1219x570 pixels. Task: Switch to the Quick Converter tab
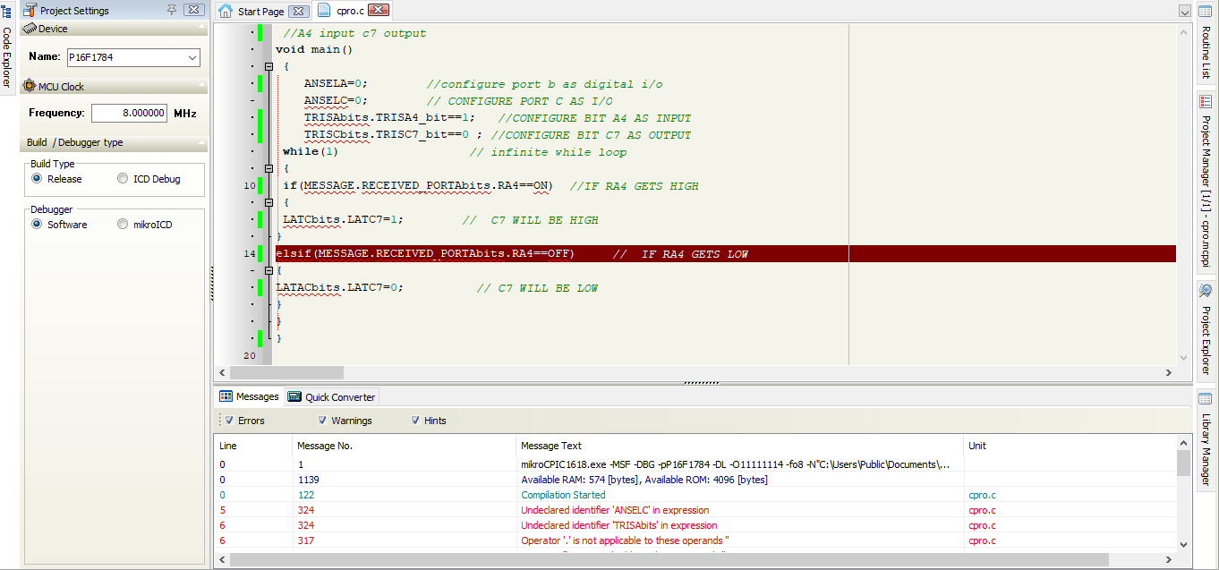click(x=333, y=396)
